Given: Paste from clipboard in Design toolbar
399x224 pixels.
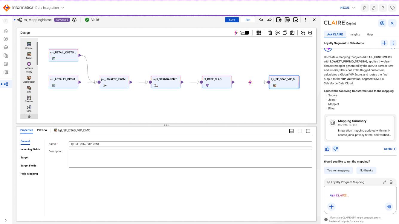Looking at the screenshot, I should pos(292,33).
